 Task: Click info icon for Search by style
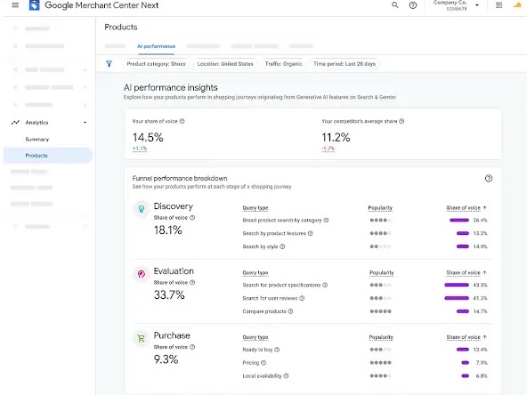tap(282, 246)
